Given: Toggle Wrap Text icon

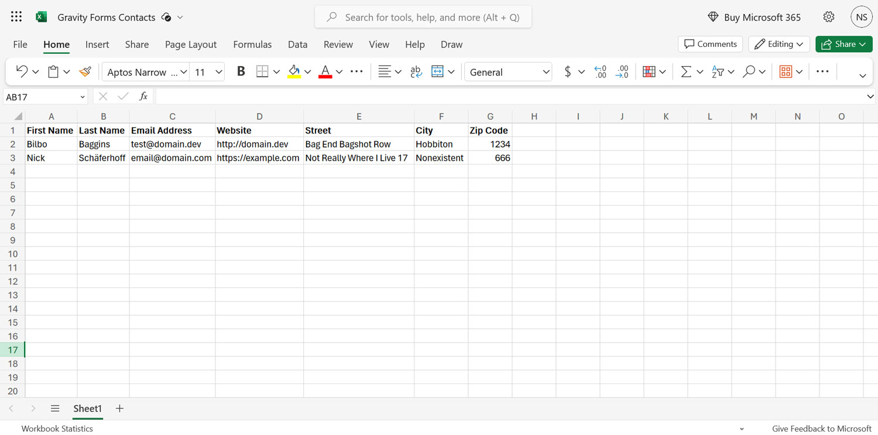Looking at the screenshot, I should 416,71.
